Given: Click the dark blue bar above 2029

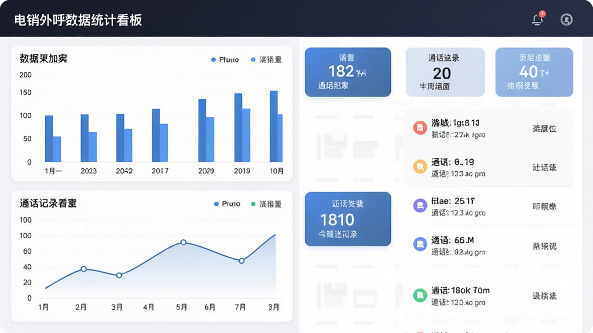Looking at the screenshot, I should coord(202,130).
